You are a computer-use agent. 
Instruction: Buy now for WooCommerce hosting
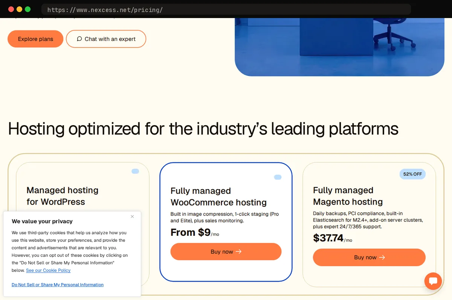pyautogui.click(x=226, y=252)
